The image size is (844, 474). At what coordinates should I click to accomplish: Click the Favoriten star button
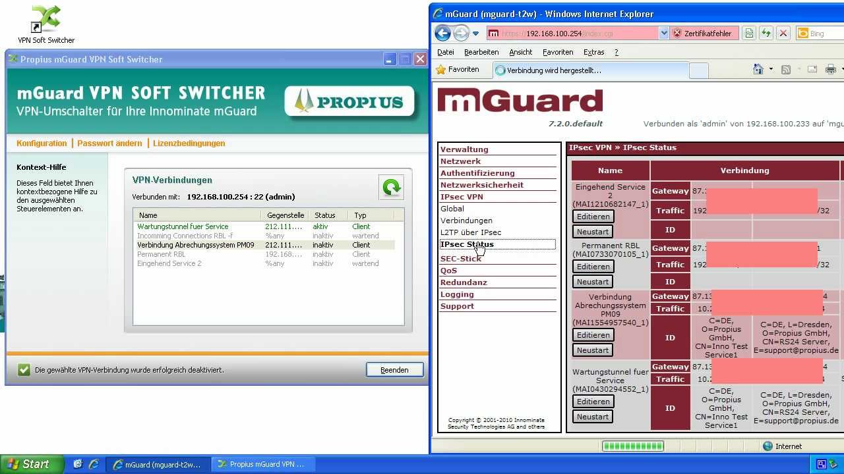tap(458, 69)
